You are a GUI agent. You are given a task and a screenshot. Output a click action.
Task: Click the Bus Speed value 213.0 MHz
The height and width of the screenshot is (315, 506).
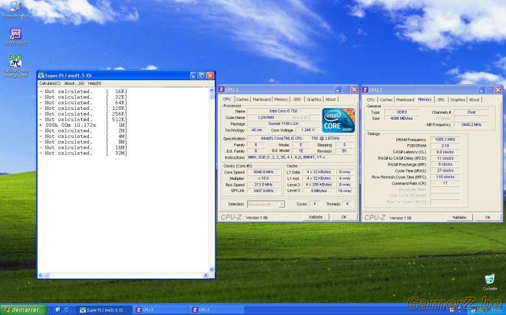(x=263, y=185)
